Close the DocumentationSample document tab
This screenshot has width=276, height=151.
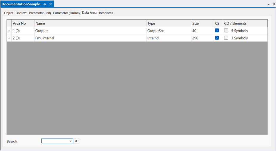[x=50, y=4]
